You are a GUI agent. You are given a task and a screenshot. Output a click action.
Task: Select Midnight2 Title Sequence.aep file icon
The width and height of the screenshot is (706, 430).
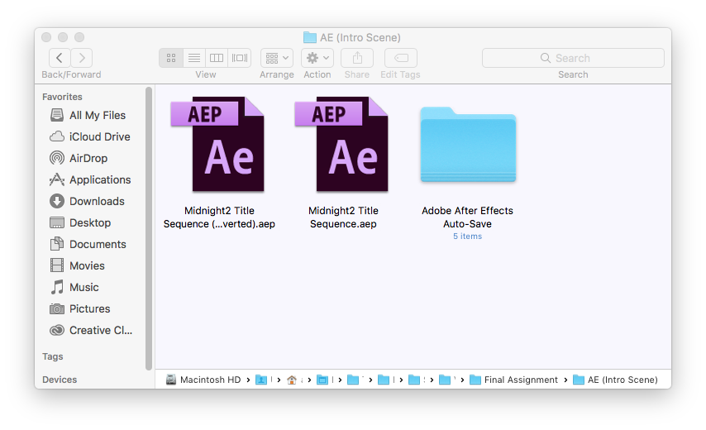[x=341, y=144]
